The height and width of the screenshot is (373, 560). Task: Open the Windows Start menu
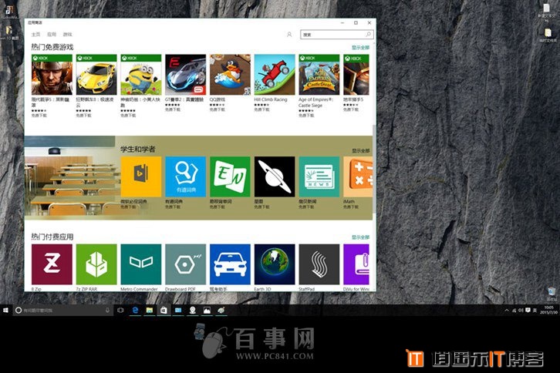(x=5, y=310)
